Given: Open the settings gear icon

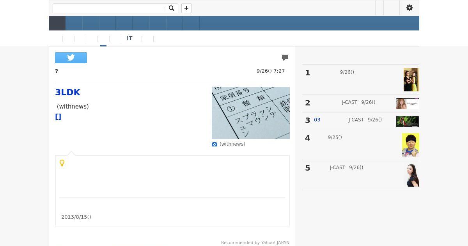Looking at the screenshot, I should [409, 8].
